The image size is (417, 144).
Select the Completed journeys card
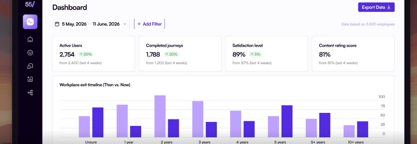(180, 54)
